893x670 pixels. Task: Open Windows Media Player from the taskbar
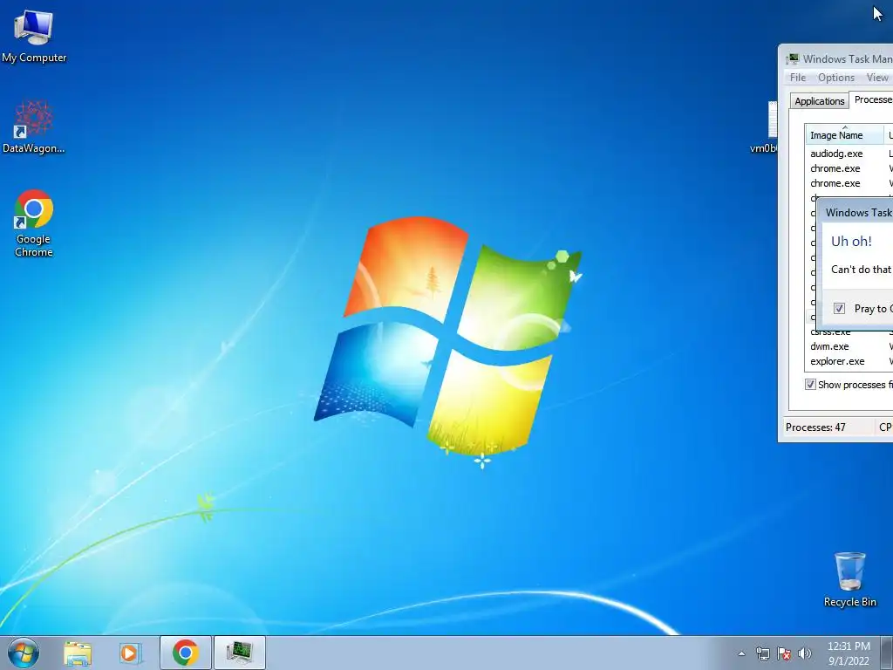tap(131, 653)
